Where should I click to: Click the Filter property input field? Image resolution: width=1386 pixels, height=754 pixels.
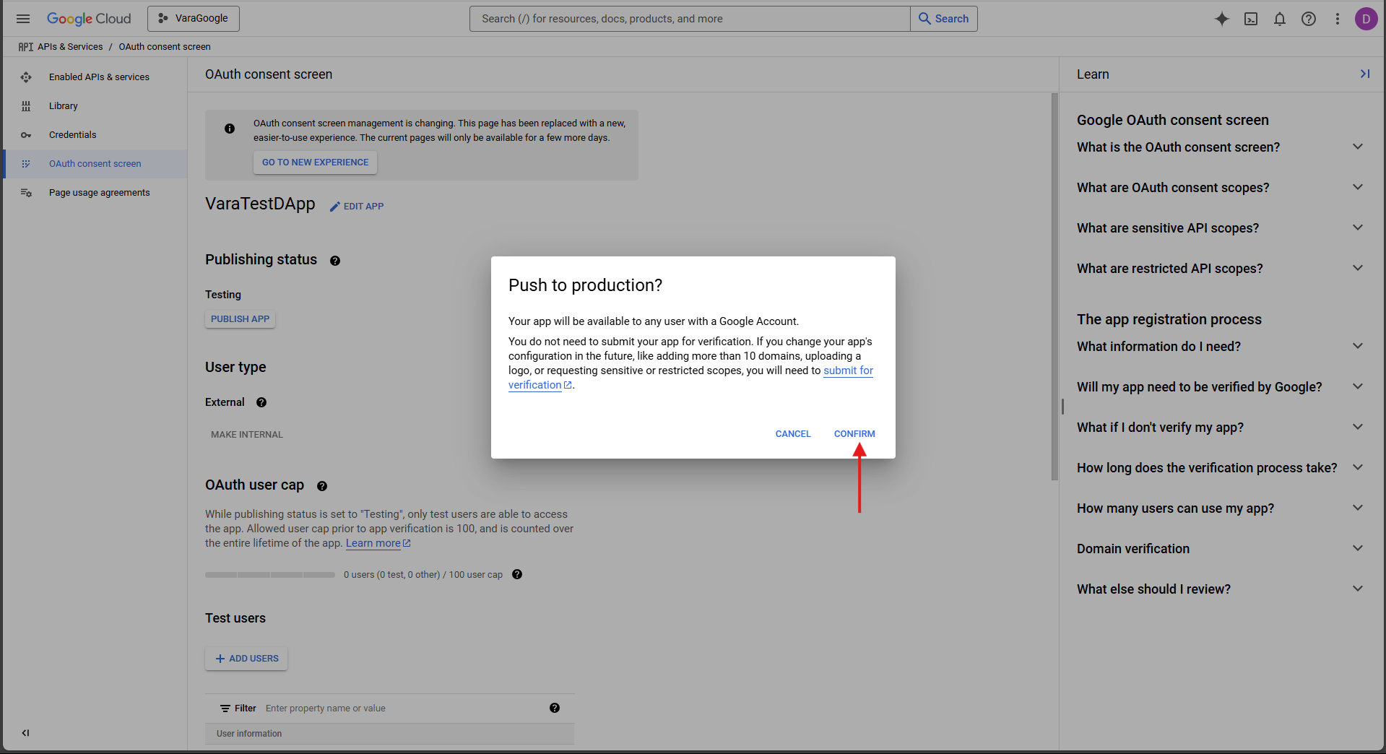click(401, 708)
